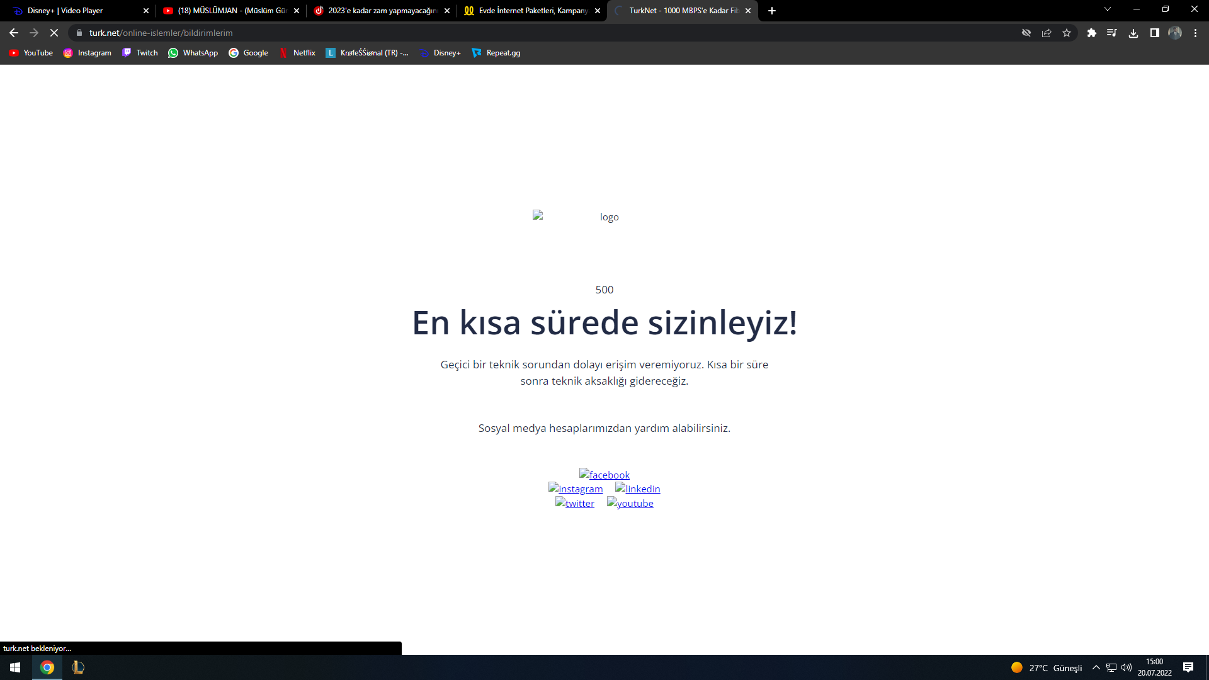Stop loading the page
This screenshot has width=1209, height=680.
(54, 33)
